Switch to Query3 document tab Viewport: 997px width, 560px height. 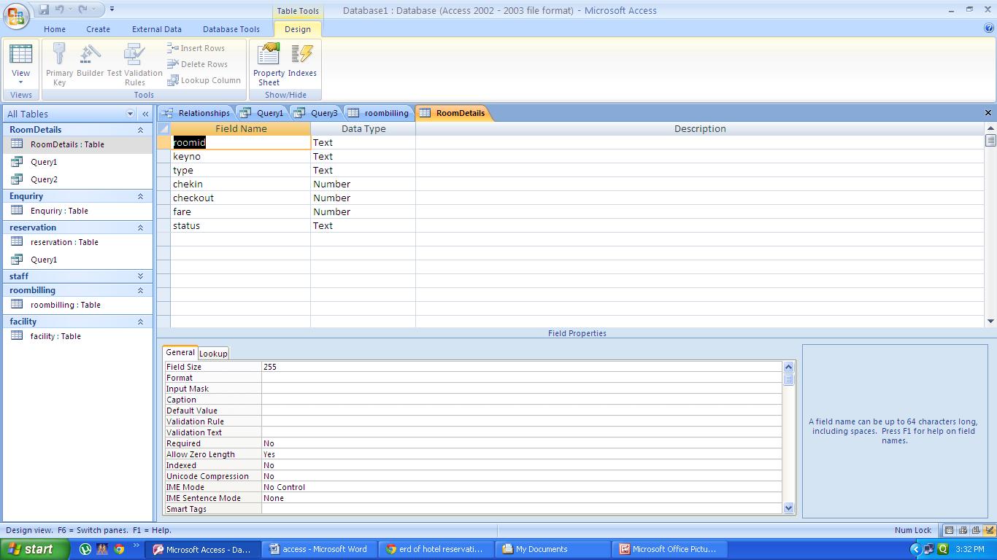tap(317, 113)
